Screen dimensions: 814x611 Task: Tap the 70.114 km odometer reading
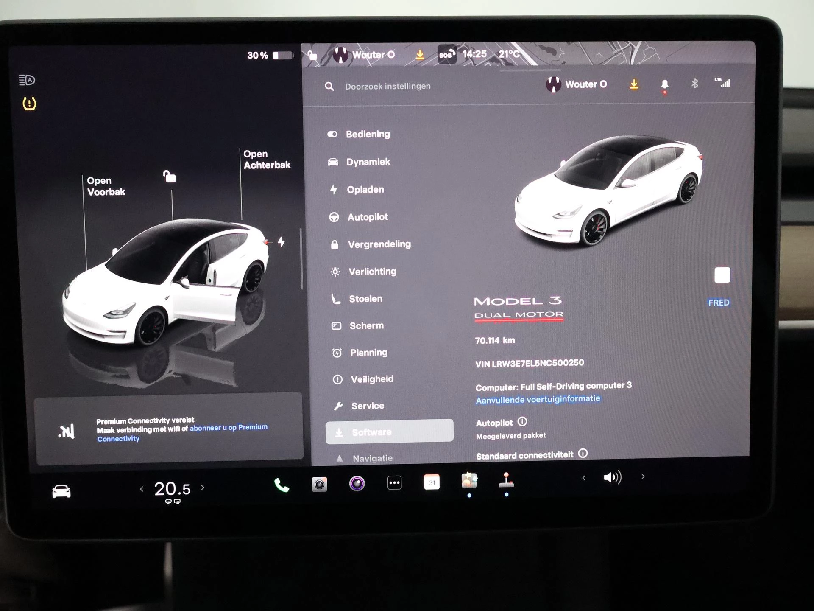(495, 340)
